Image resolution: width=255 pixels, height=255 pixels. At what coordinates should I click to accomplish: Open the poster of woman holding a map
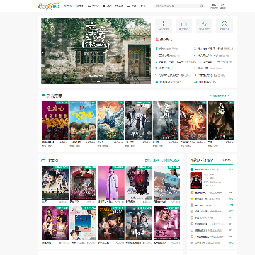(166, 183)
